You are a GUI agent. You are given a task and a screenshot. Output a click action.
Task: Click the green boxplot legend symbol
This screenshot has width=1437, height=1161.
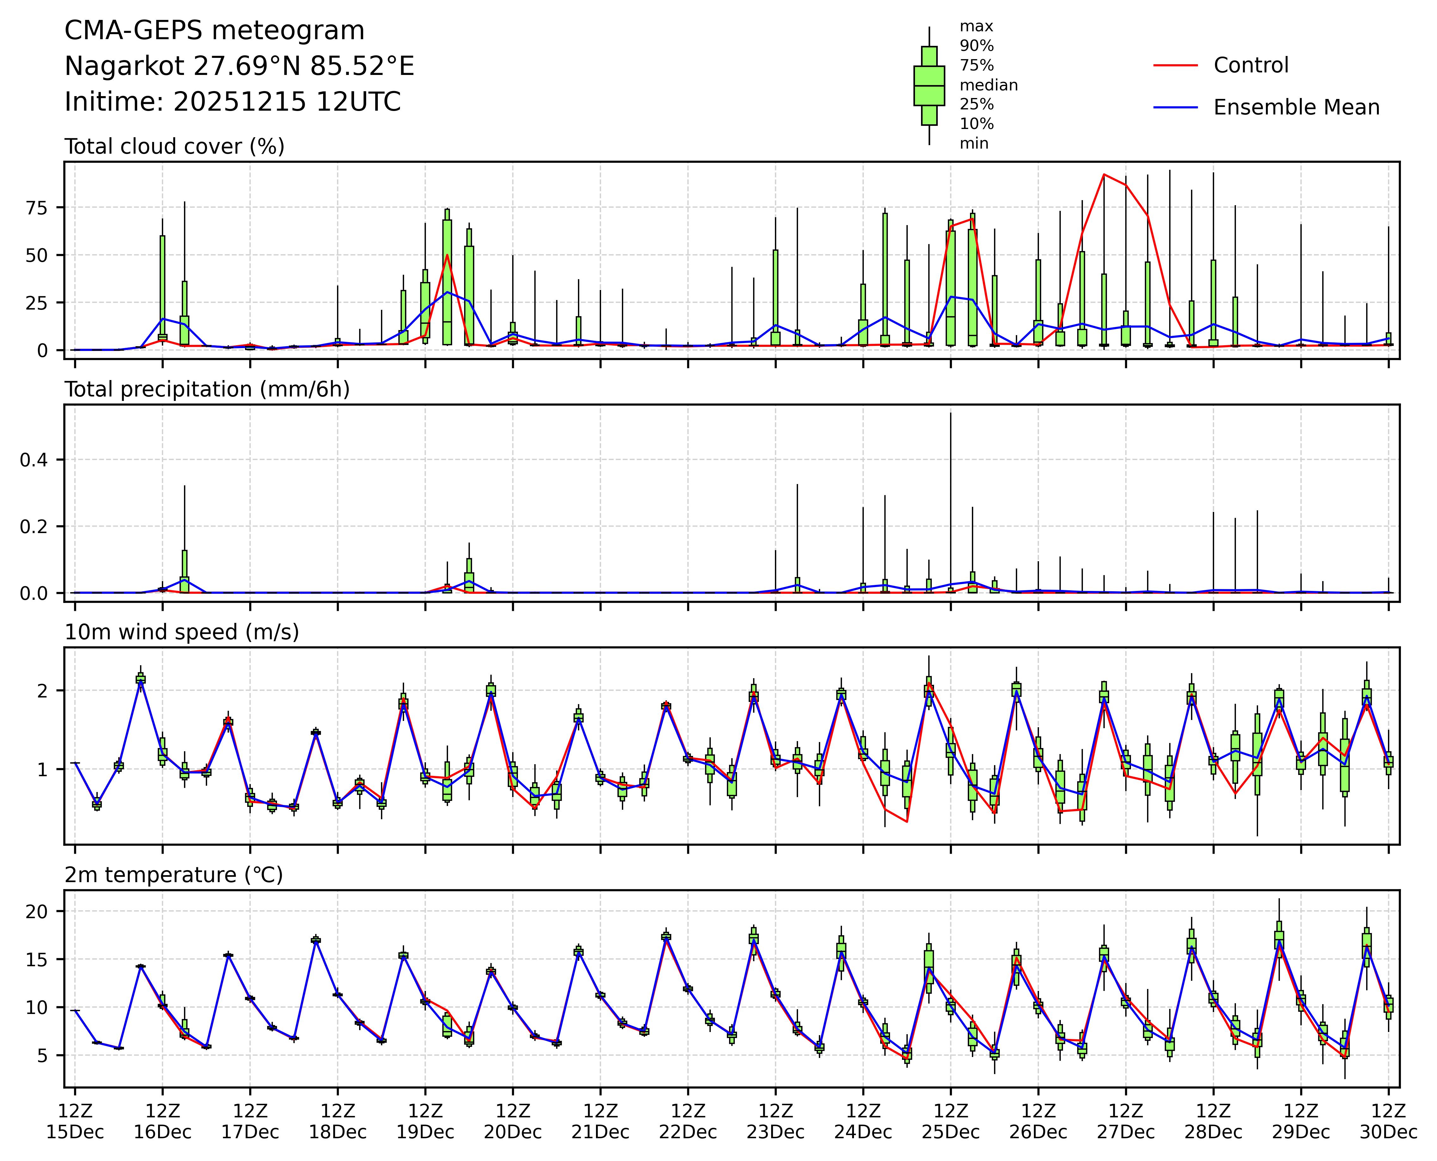[x=929, y=86]
